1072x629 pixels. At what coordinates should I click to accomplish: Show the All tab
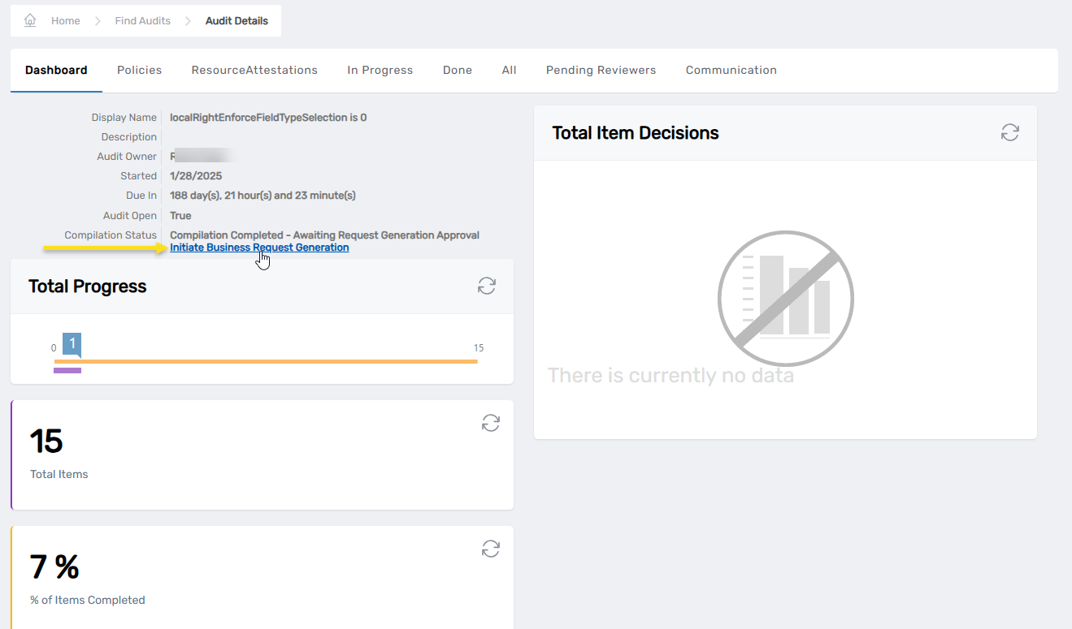tap(509, 71)
